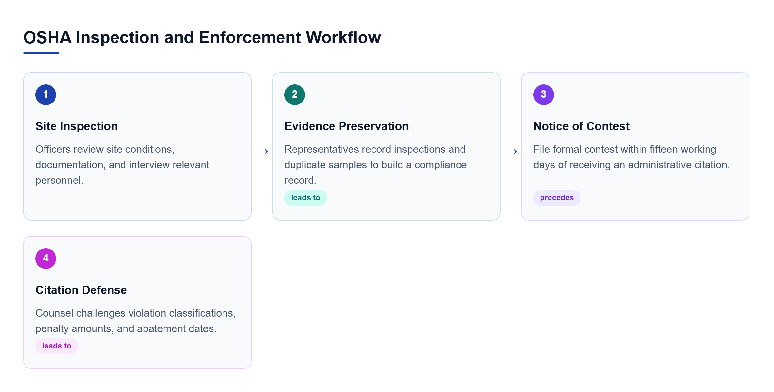Click the Evidence Preservation heading

(x=347, y=126)
